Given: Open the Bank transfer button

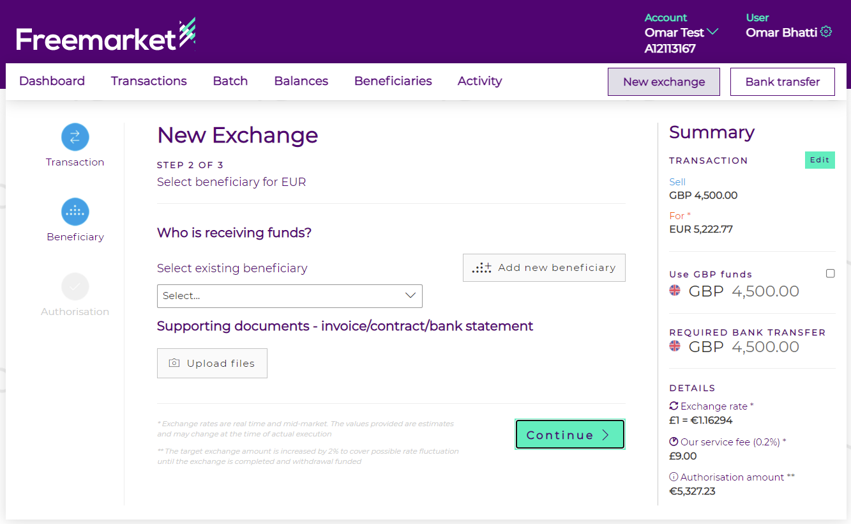Looking at the screenshot, I should 782,82.
